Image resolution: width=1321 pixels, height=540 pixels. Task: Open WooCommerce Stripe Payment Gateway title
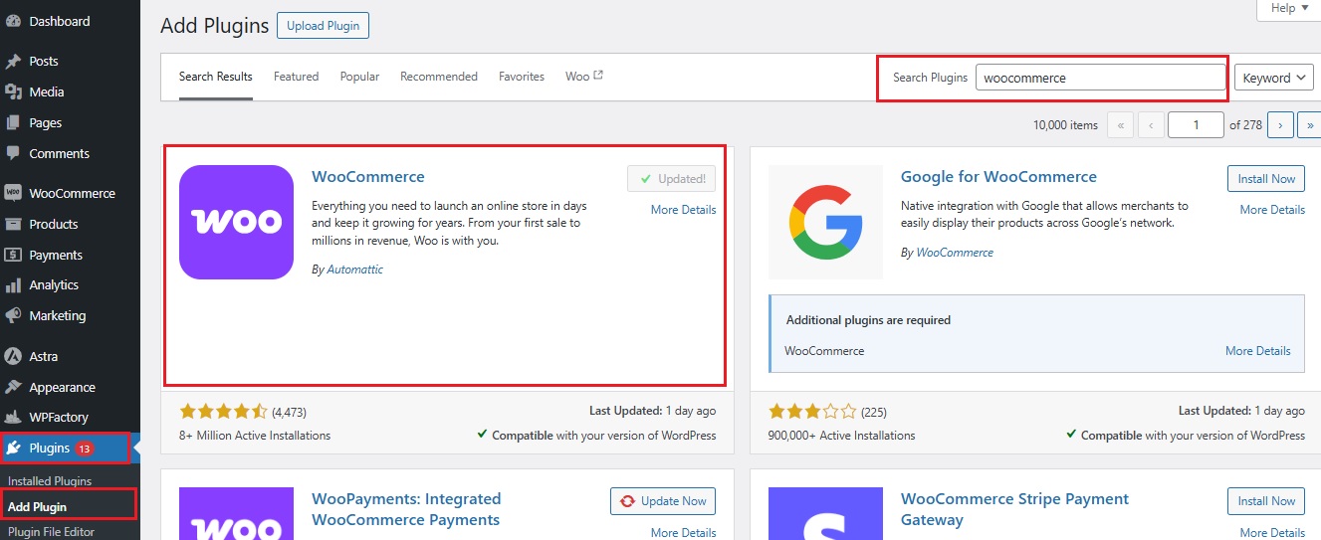click(x=1014, y=509)
